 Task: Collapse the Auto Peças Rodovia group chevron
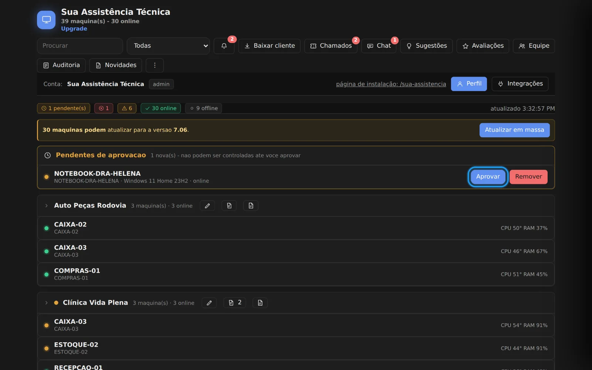point(46,206)
